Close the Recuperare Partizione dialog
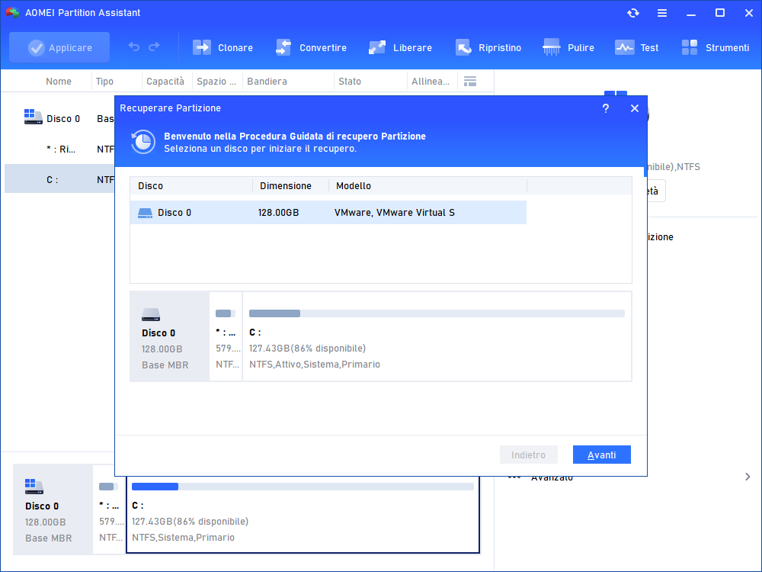This screenshot has width=762, height=572. tap(635, 108)
